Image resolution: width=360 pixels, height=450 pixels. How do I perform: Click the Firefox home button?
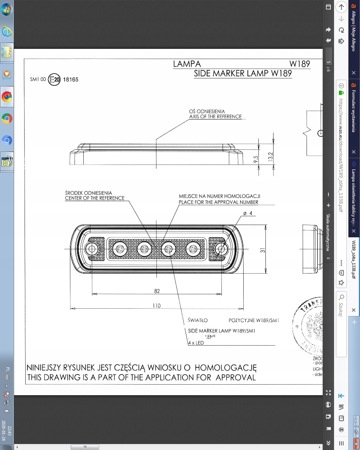[341, 41]
